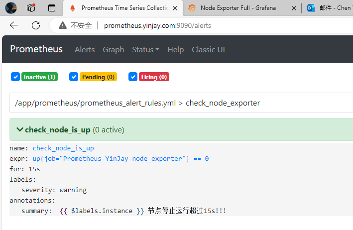The width and height of the screenshot is (353, 230).
Task: Click the Prometheus brand logo link
Action: [36, 49]
